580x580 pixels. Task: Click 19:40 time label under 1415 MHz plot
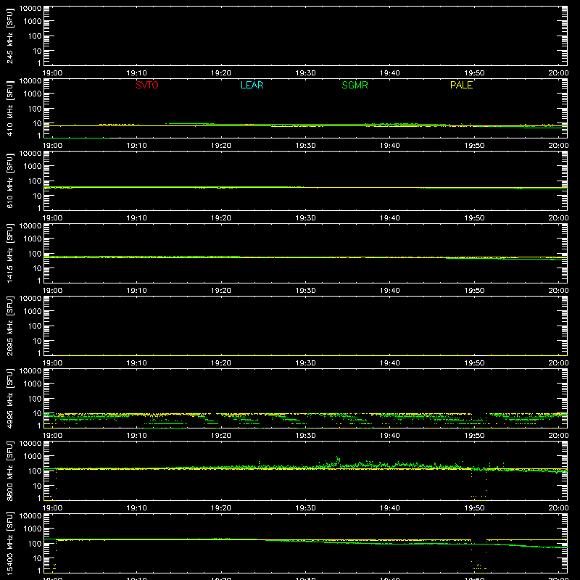tap(390, 291)
